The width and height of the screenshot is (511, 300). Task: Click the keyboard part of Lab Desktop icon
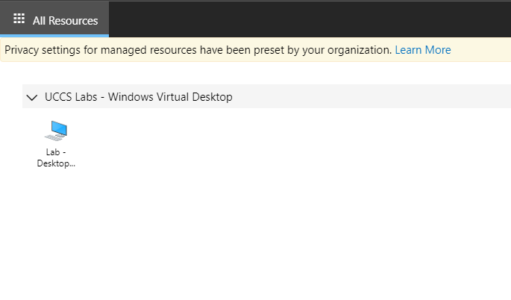(x=54, y=137)
